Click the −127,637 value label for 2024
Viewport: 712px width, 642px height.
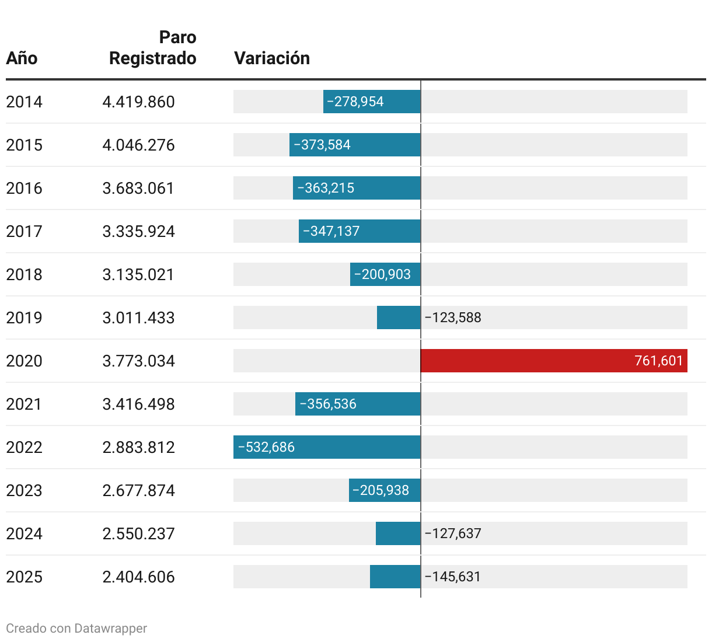tap(453, 533)
